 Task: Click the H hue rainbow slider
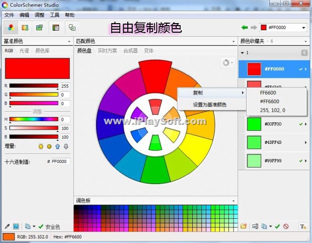34,119
